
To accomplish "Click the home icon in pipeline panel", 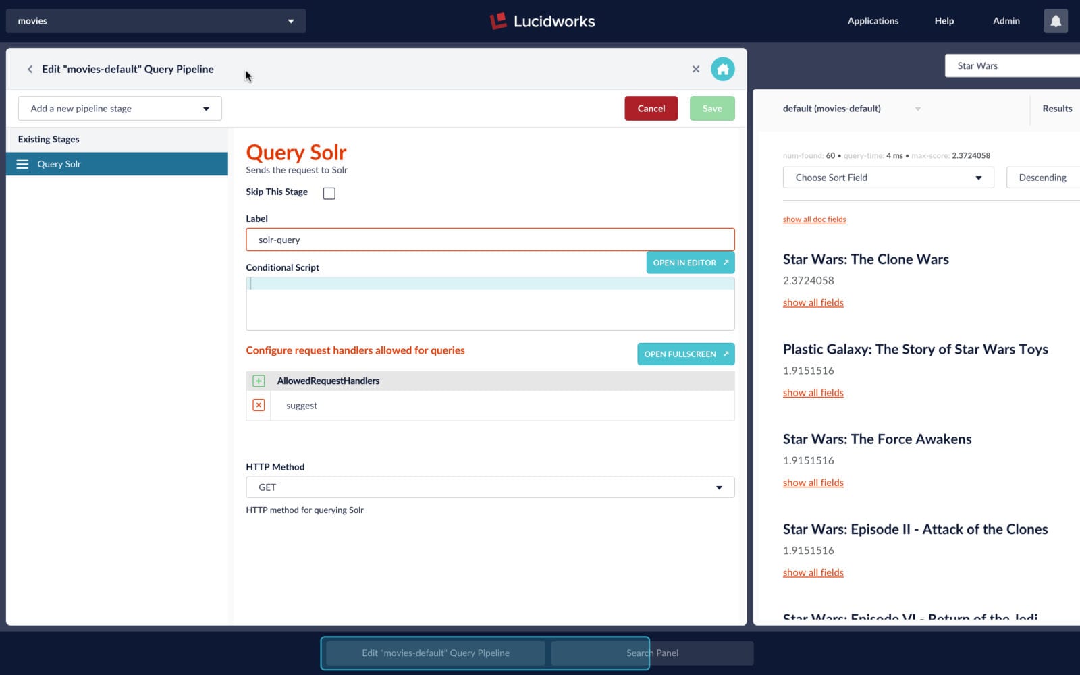I will coord(722,69).
